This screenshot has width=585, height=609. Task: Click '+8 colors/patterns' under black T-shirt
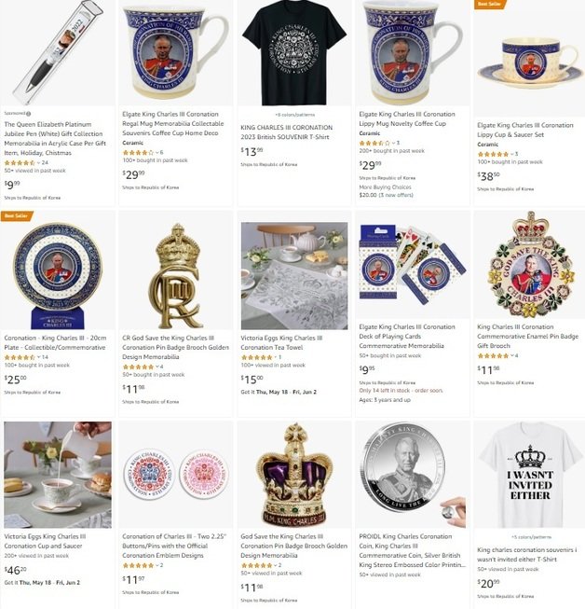pyautogui.click(x=294, y=115)
